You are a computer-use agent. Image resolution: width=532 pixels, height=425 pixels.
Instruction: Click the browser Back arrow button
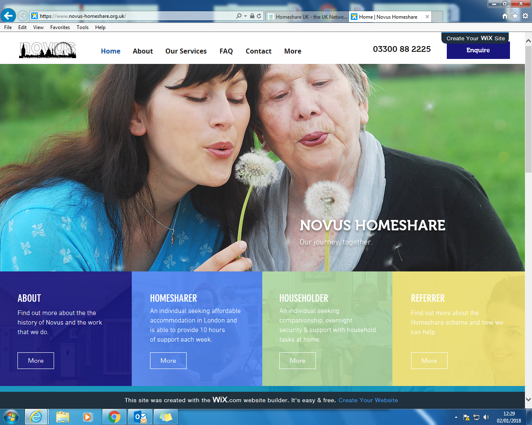8,16
